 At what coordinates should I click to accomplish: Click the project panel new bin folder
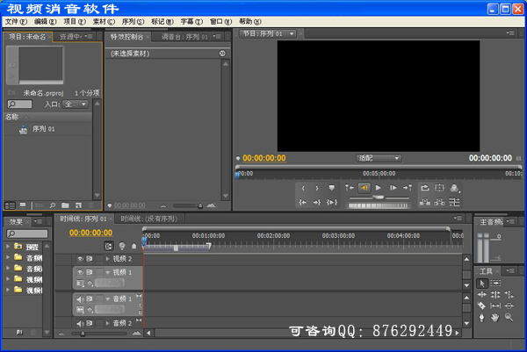(x=65, y=205)
